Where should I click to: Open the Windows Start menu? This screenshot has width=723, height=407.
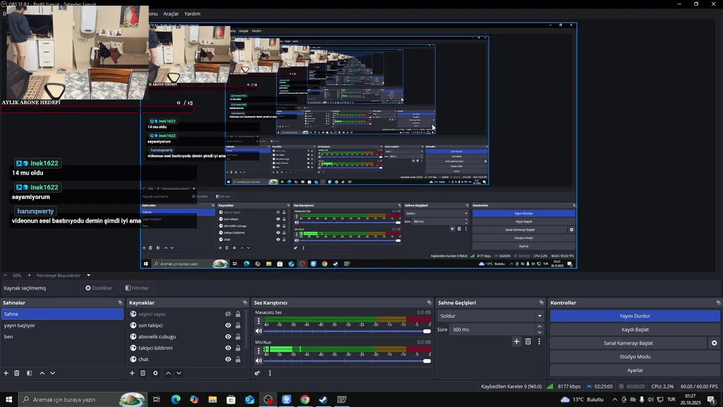click(9, 400)
